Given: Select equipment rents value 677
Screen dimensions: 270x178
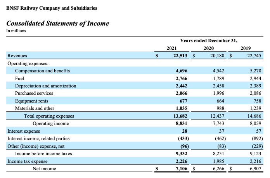Looking at the screenshot, I should 183,101.
